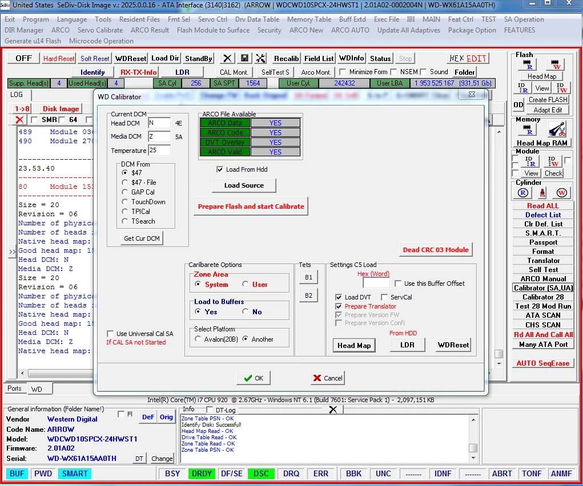Click the B1 test button
Image resolution: width=583 pixels, height=486 pixels.
pyautogui.click(x=308, y=277)
